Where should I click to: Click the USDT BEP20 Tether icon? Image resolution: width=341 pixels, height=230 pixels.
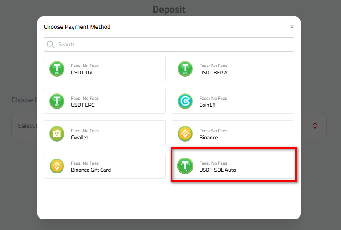click(x=185, y=69)
